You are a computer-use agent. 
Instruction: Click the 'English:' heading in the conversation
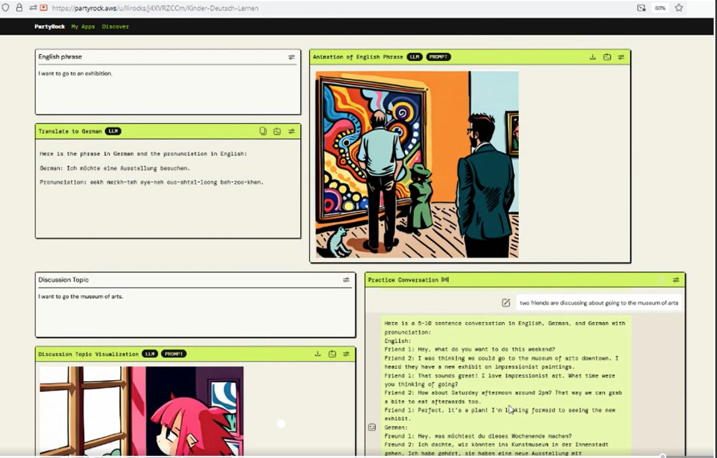(x=398, y=341)
